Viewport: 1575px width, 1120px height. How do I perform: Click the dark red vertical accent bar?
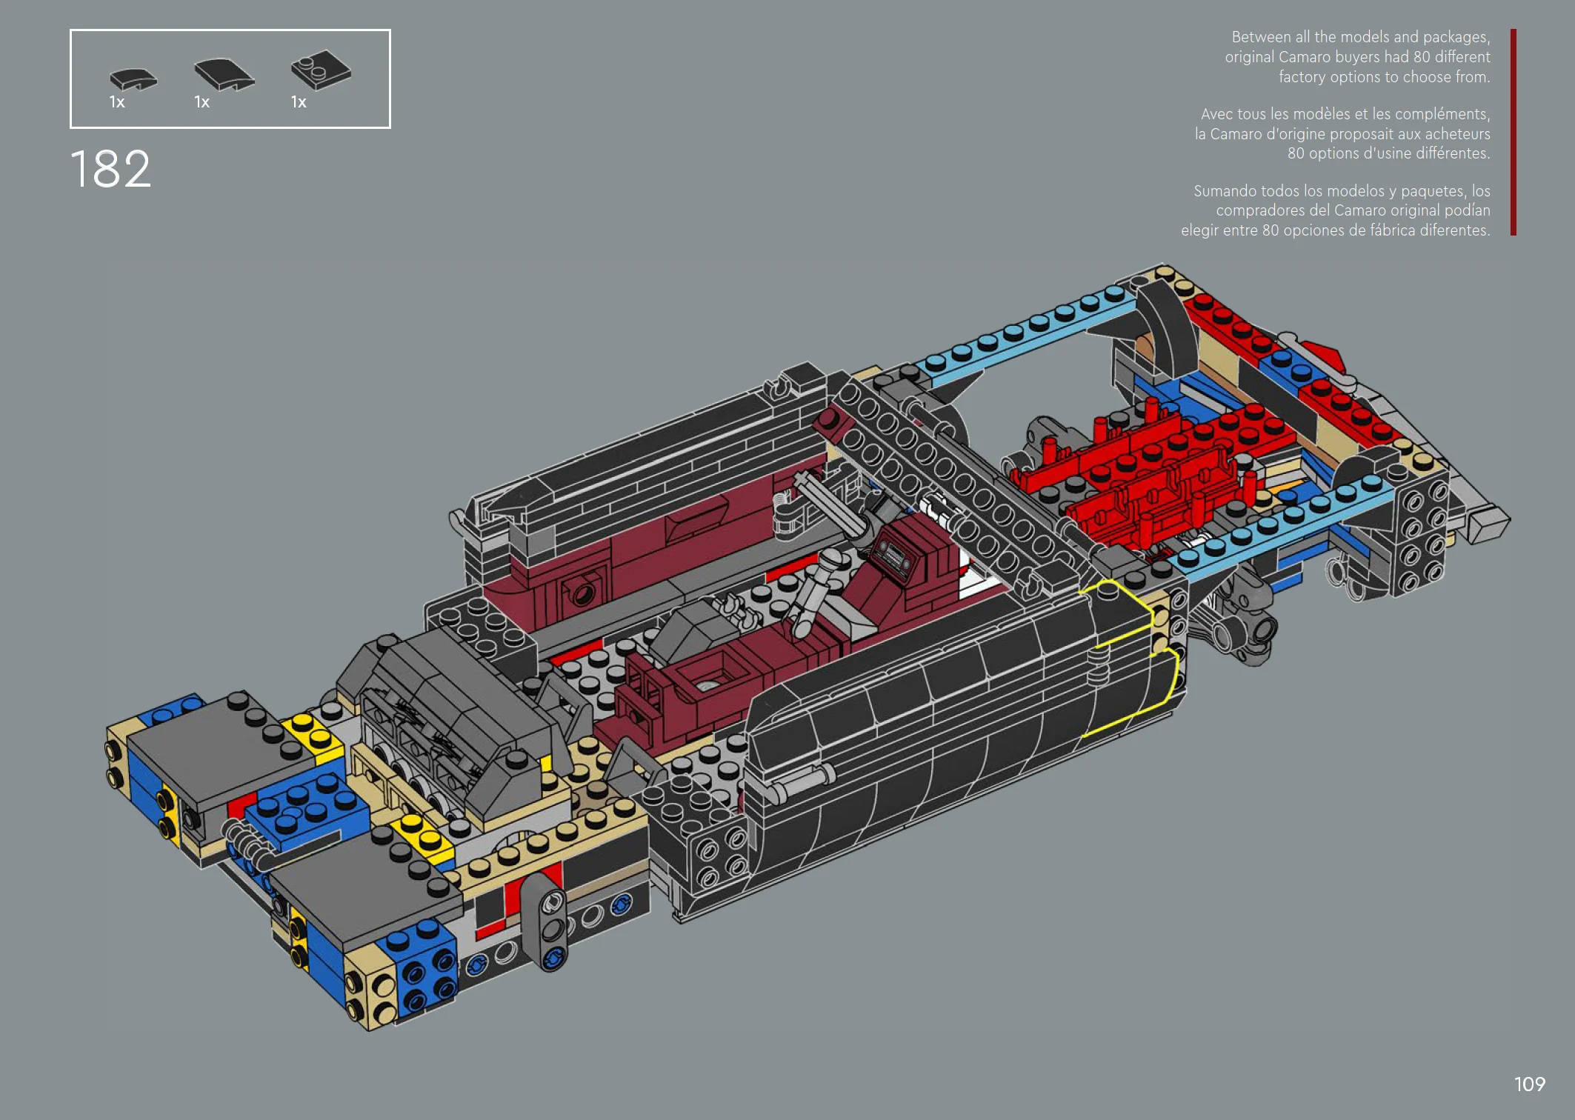click(x=1513, y=133)
